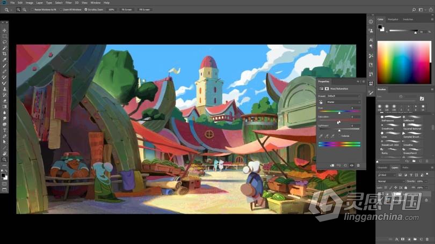Viewport: 435px width, 244px height.
Task: Click the new group folder icon in Brushes panel
Action: (x=414, y=161)
